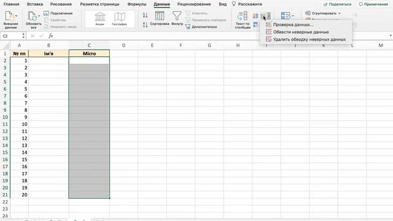Viewport: 393px width, 221px height.
Task: Choose Обвести неверные данные
Action: coord(306,32)
